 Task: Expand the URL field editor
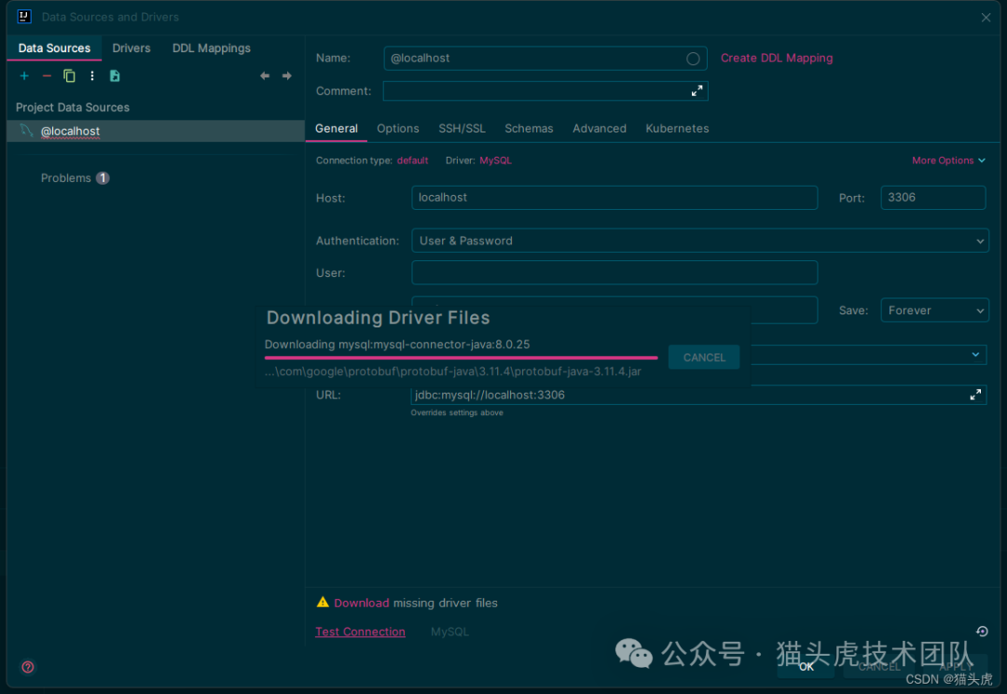tap(975, 395)
